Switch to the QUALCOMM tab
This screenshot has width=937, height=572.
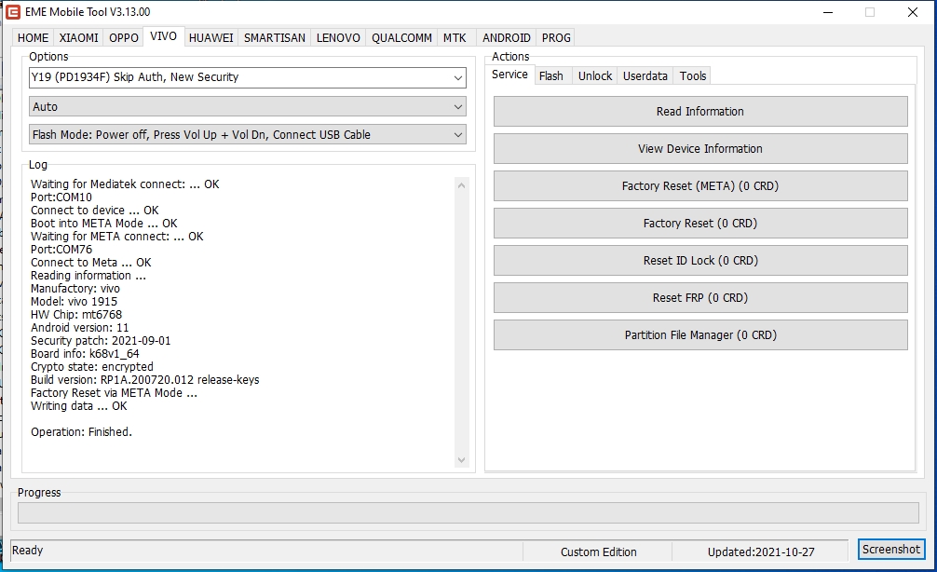click(401, 37)
